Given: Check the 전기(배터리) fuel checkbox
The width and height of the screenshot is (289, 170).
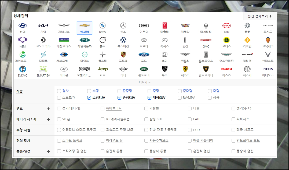Looking at the screenshot, I should tap(59, 108).
